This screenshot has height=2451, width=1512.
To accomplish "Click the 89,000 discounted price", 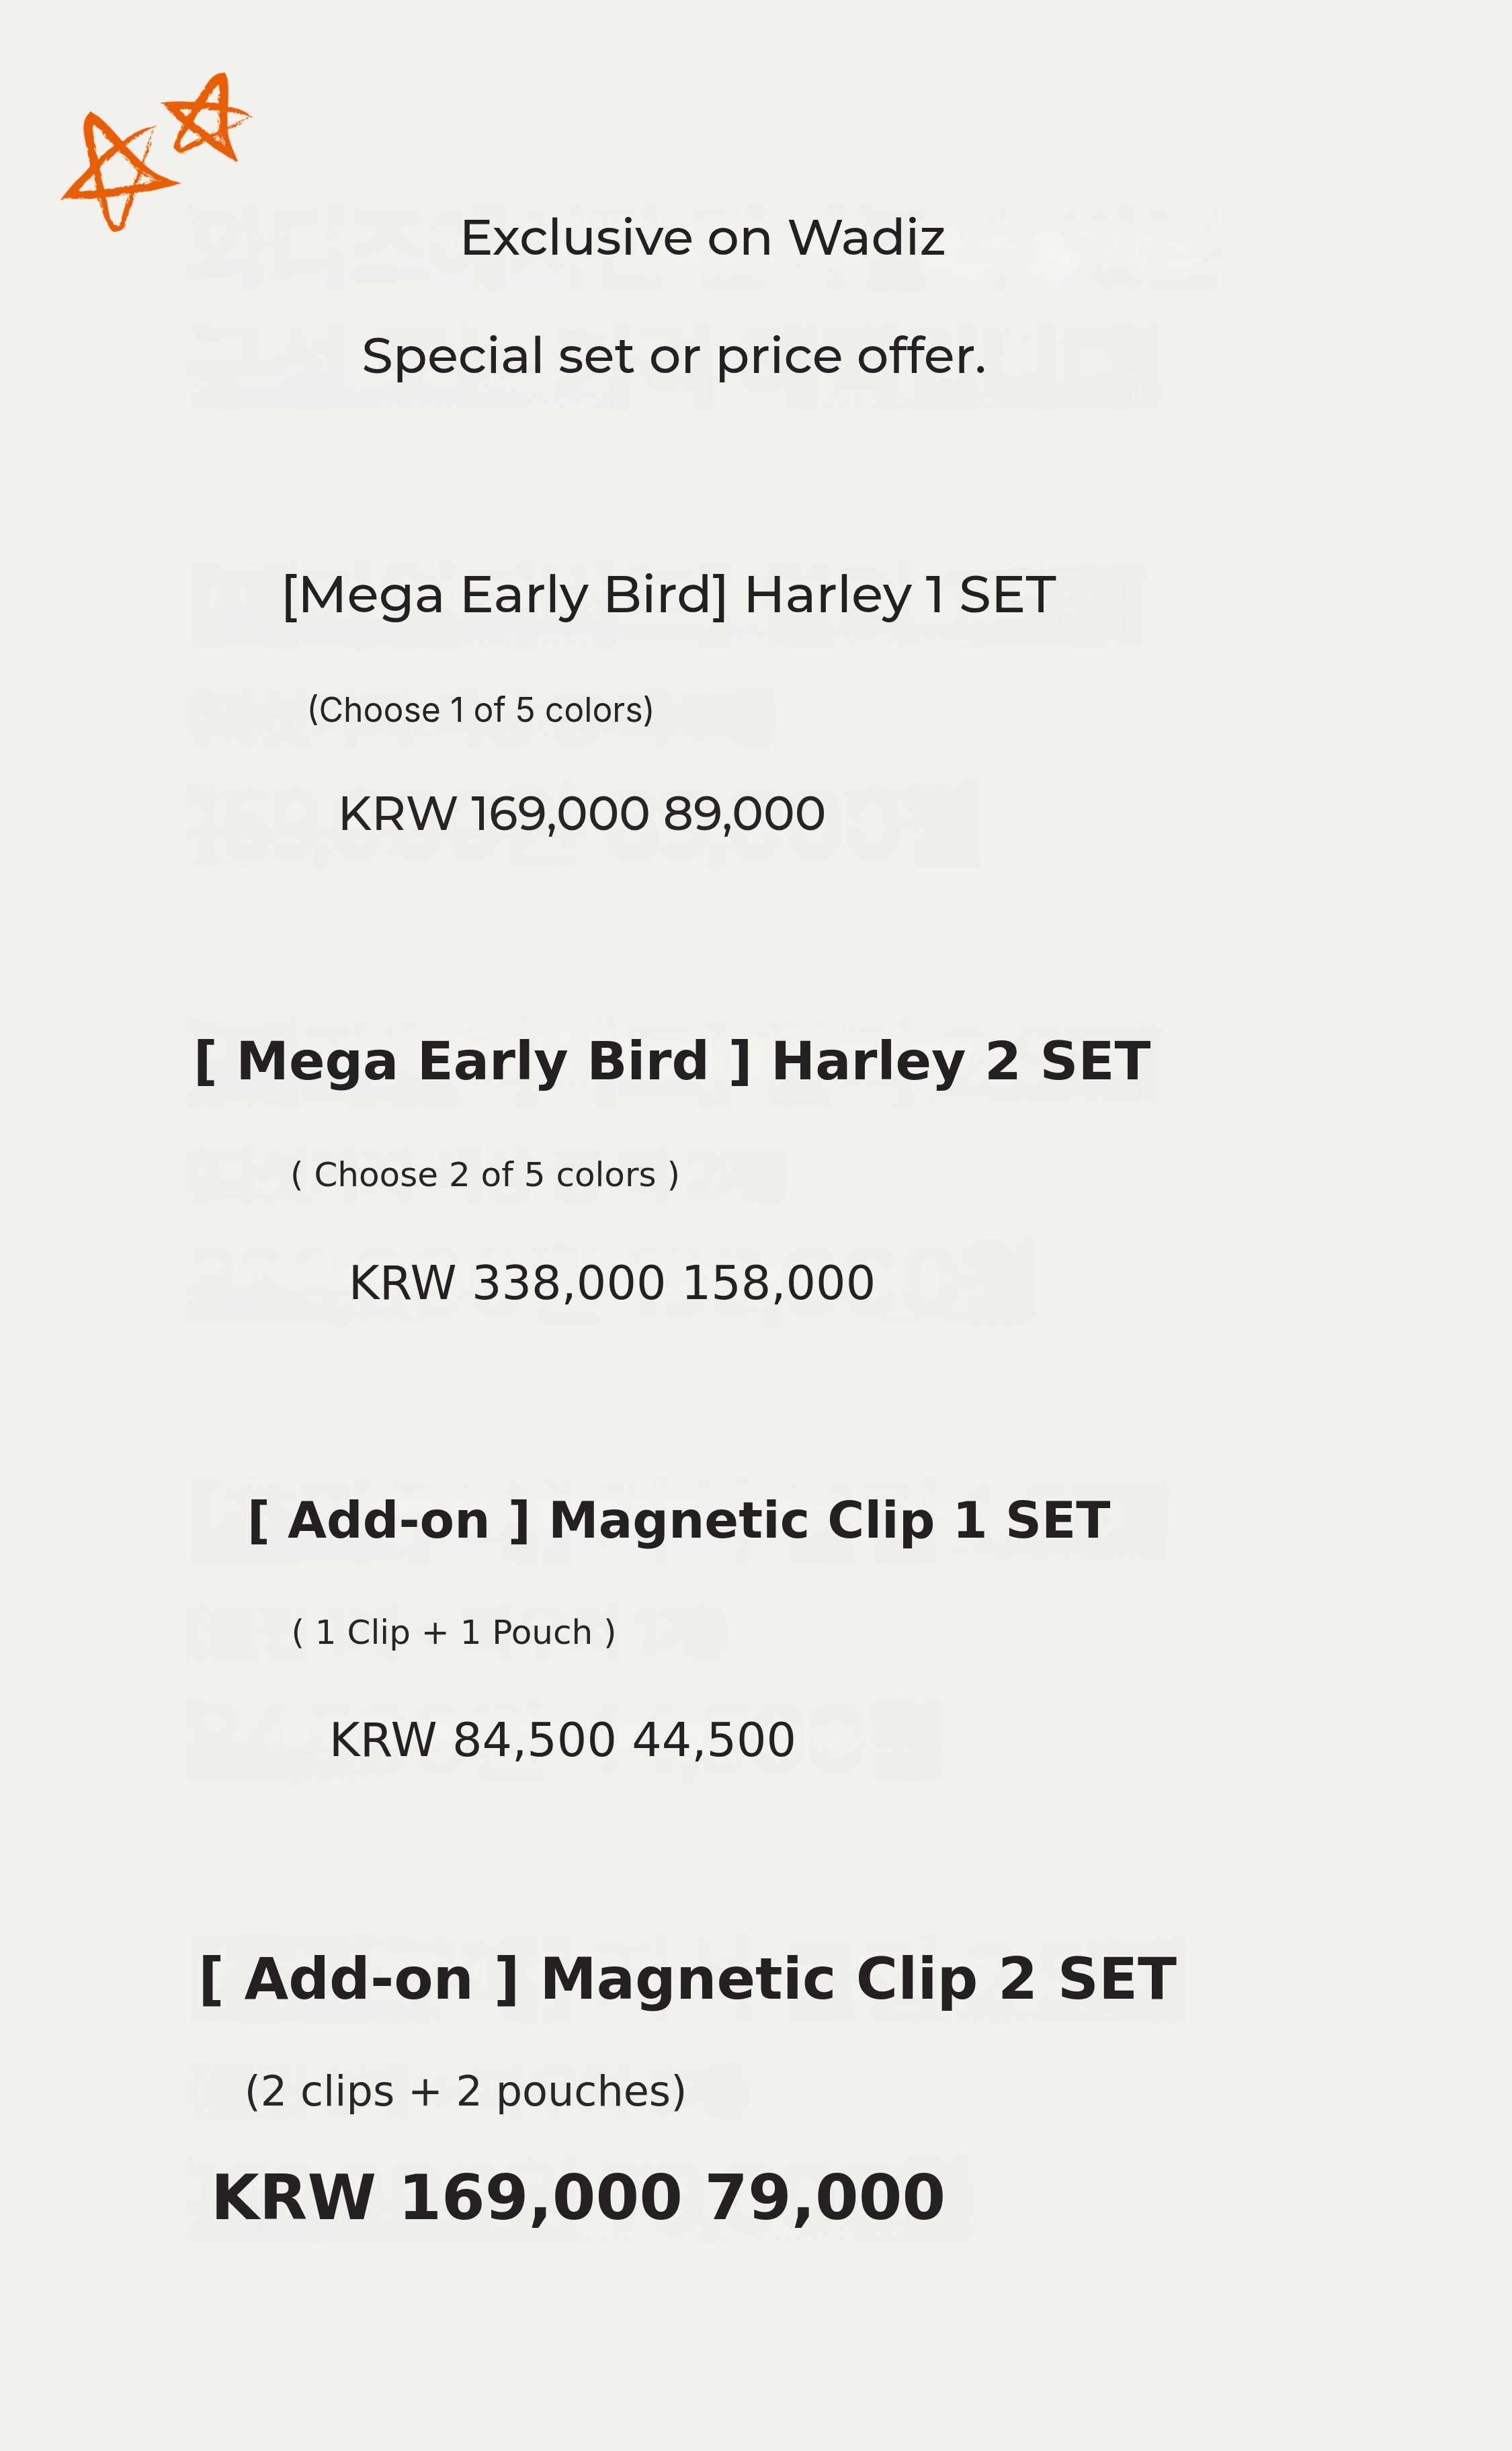I will pos(744,814).
